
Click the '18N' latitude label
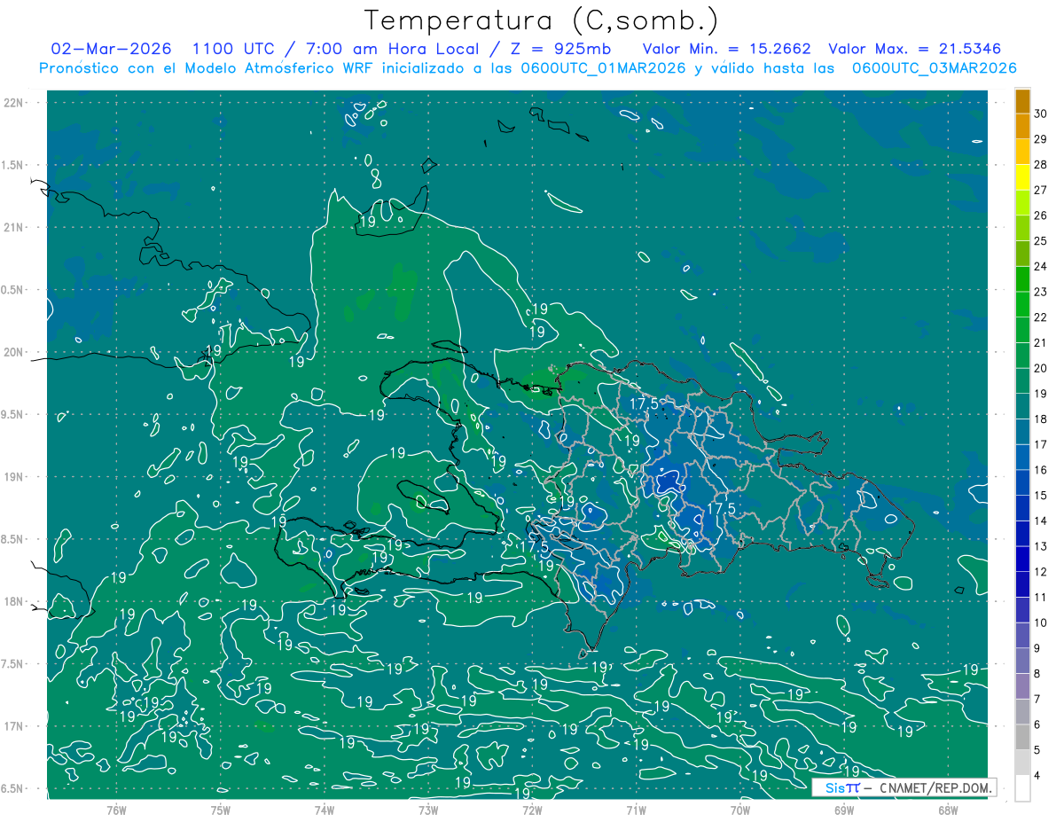pyautogui.click(x=13, y=601)
